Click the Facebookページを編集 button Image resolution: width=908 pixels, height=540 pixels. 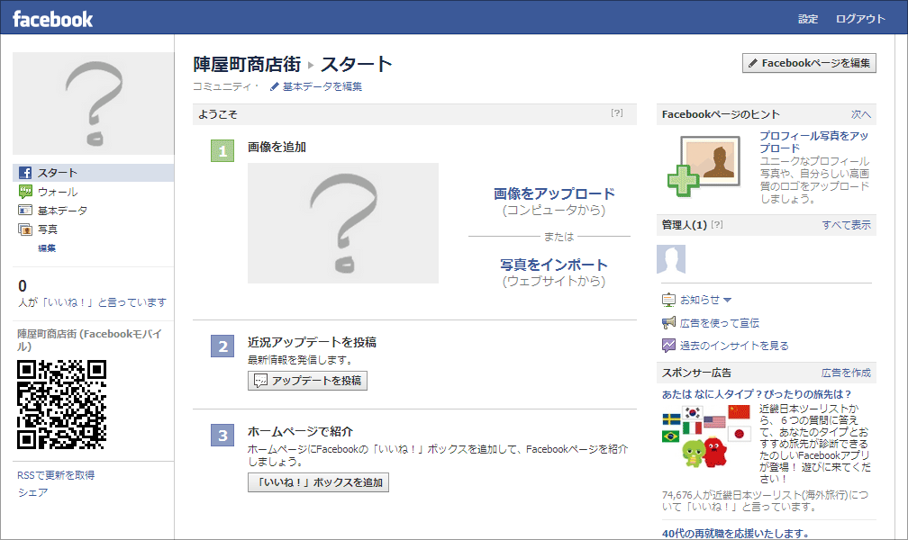click(x=809, y=63)
